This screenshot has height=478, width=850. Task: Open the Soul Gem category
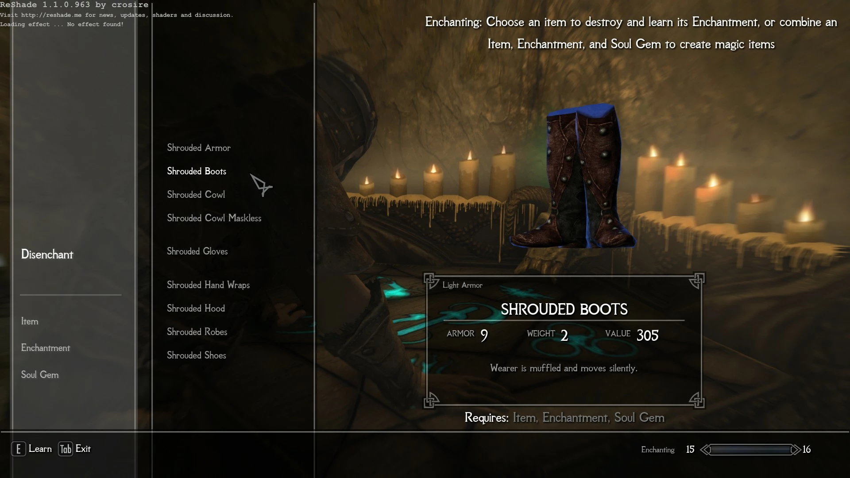[x=40, y=375]
